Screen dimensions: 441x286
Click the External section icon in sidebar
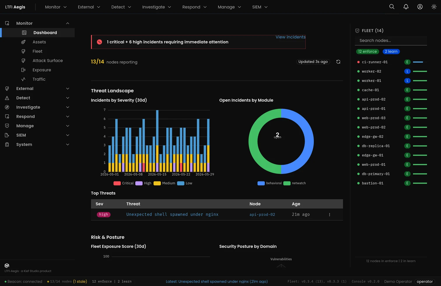(7, 89)
